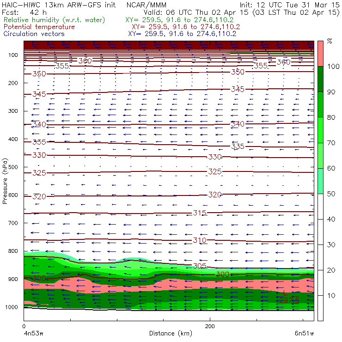Viewport: 342px width, 342px height.
Task: Select the 100 hPa pressure tick label
Action: [x=13, y=55]
